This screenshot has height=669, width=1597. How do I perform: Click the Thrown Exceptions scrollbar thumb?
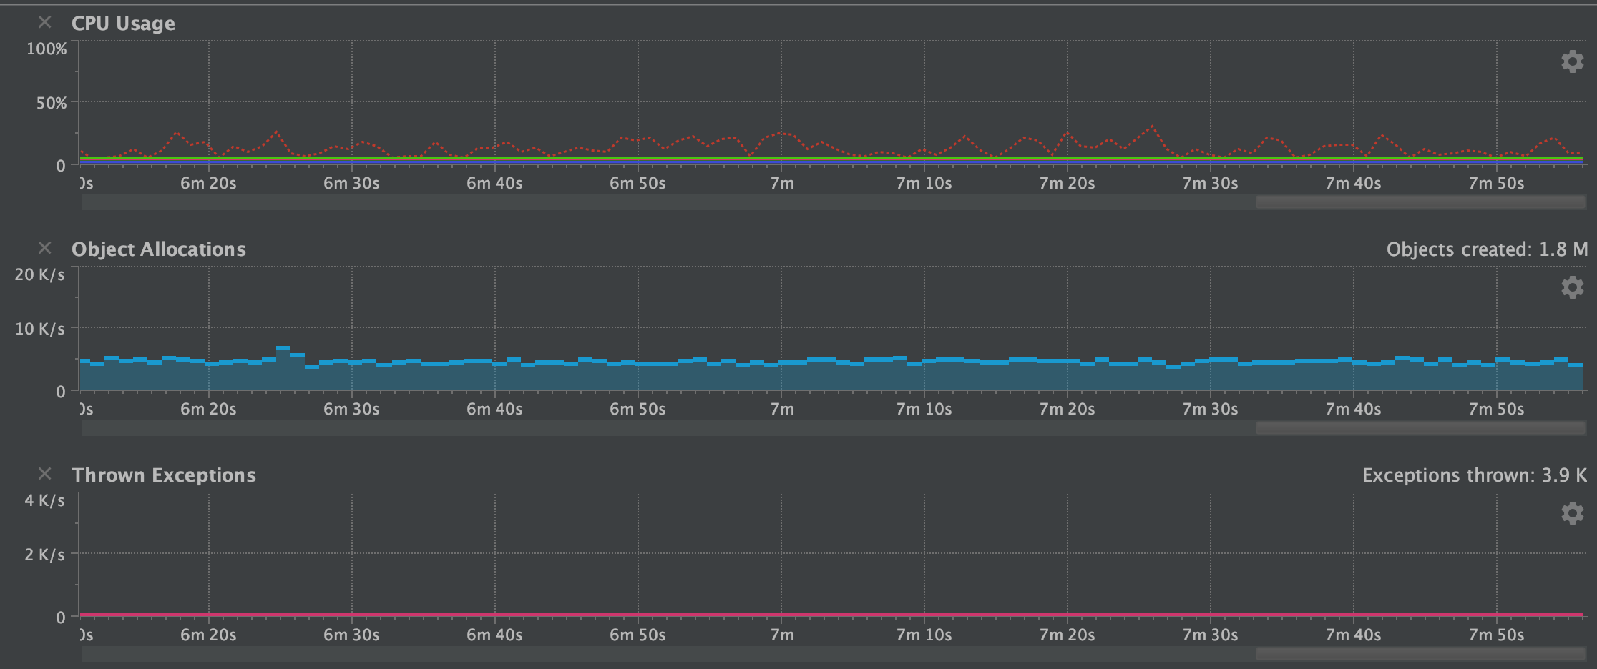(x=1420, y=655)
